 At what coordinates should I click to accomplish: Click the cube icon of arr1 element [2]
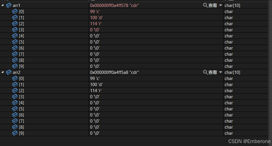coord(15,23)
